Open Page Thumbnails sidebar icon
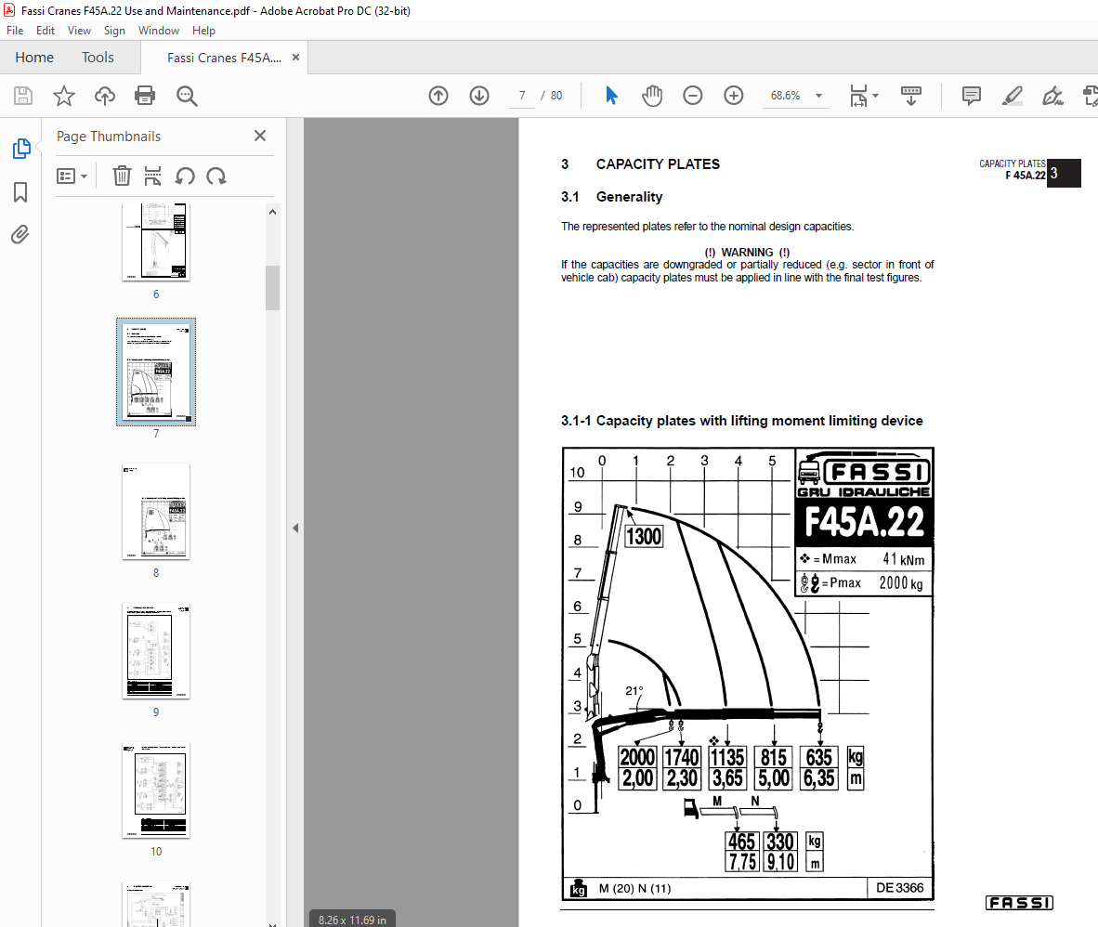Image resolution: width=1098 pixels, height=927 pixels. point(21,149)
